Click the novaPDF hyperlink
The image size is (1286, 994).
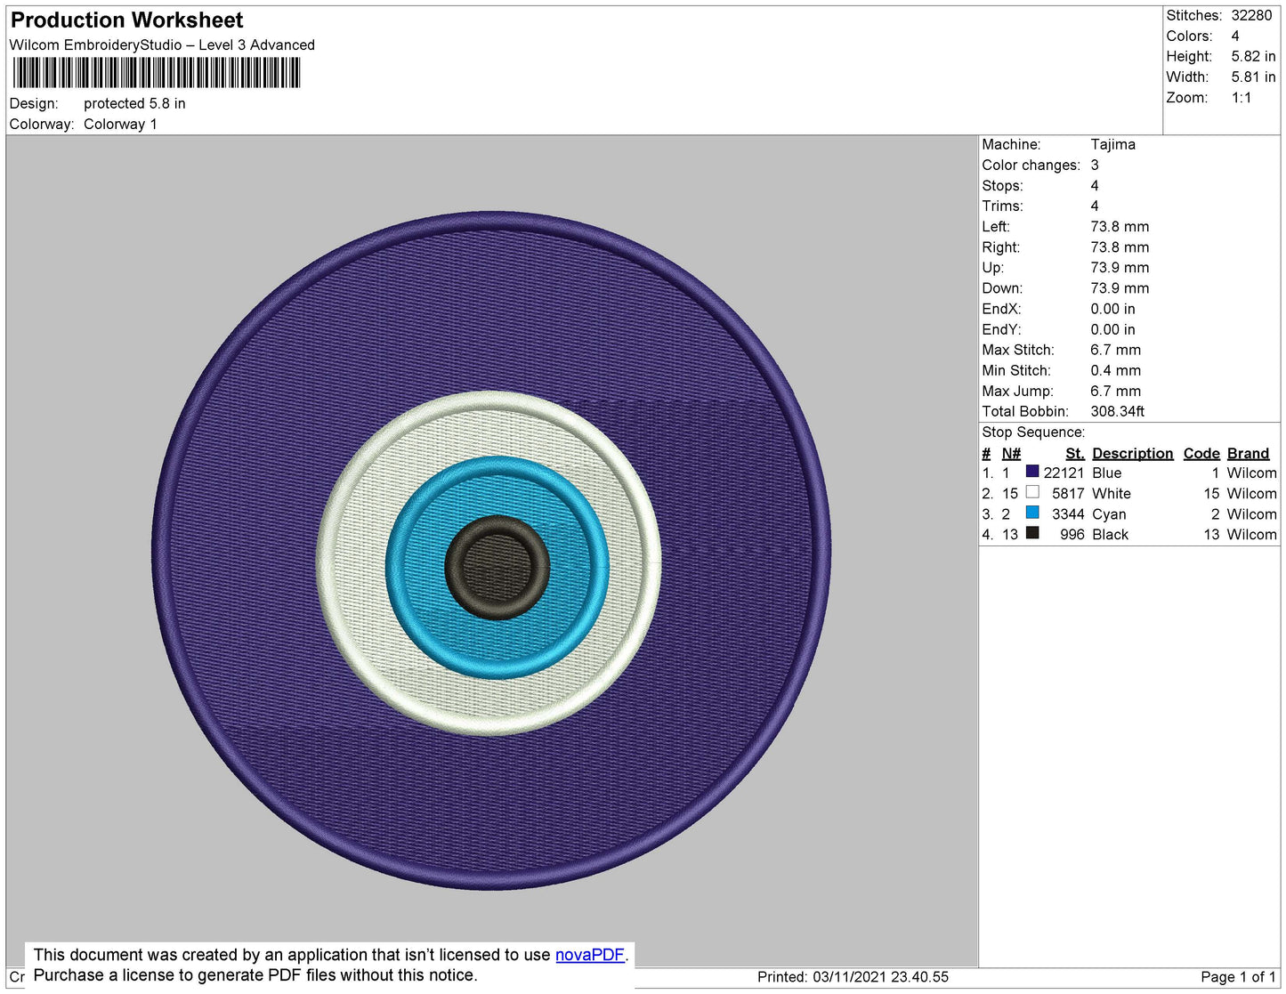pyautogui.click(x=590, y=955)
